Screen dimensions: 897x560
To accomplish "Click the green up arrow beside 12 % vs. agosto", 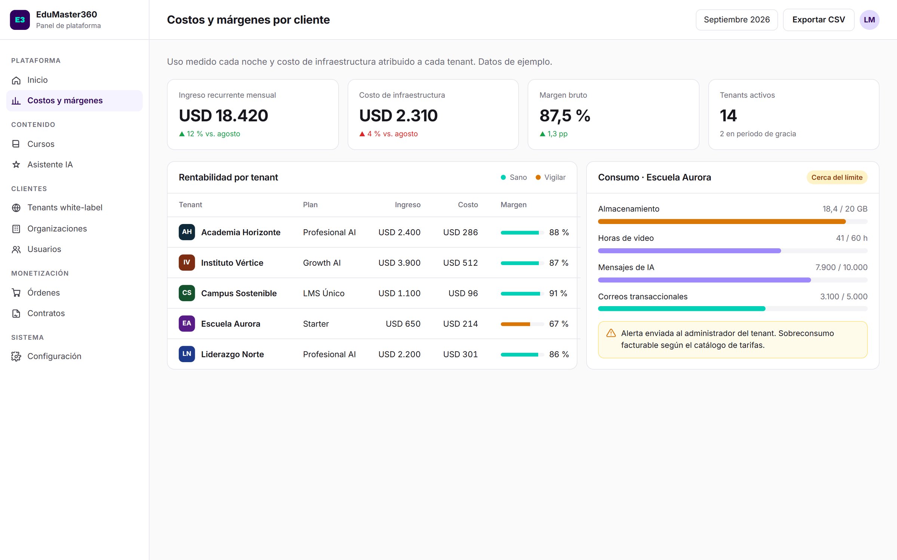I will pos(182,134).
